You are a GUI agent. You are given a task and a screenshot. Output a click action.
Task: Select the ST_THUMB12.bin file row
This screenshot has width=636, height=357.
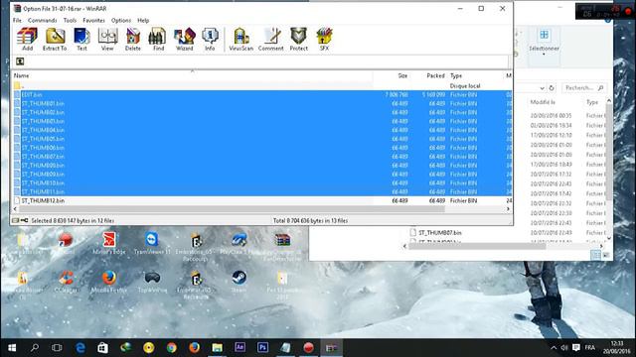pyautogui.click(x=262, y=200)
